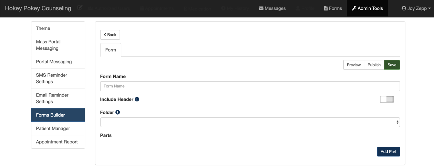This screenshot has width=434, height=166.
Task: Click the edit pencil icon beside practice name
Action: (80, 8)
